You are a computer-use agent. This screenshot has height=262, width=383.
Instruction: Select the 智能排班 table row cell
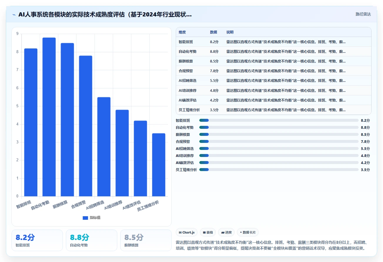[186, 42]
